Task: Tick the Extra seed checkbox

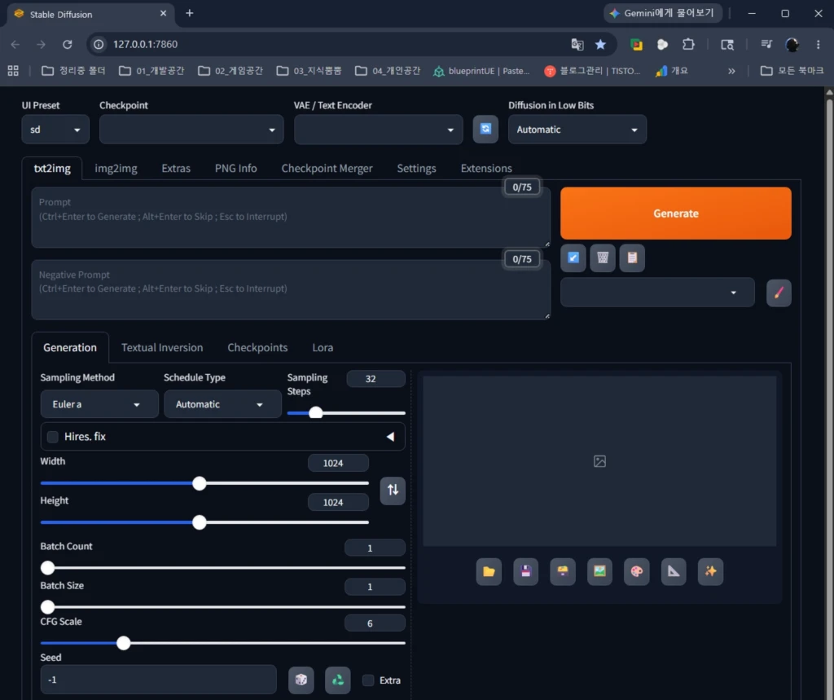Action: [368, 680]
